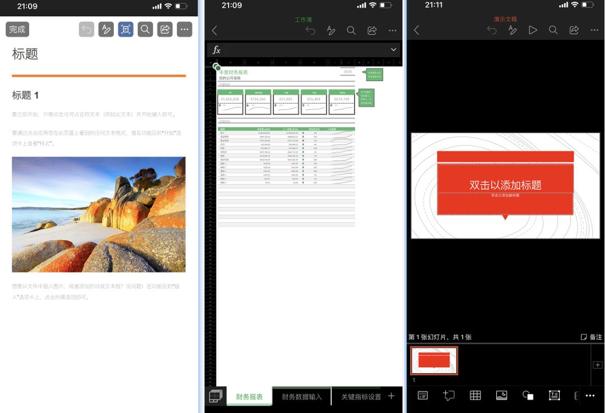Image resolution: width=605 pixels, height=413 pixels.
Task: Share the Excel workbook
Action: point(372,30)
